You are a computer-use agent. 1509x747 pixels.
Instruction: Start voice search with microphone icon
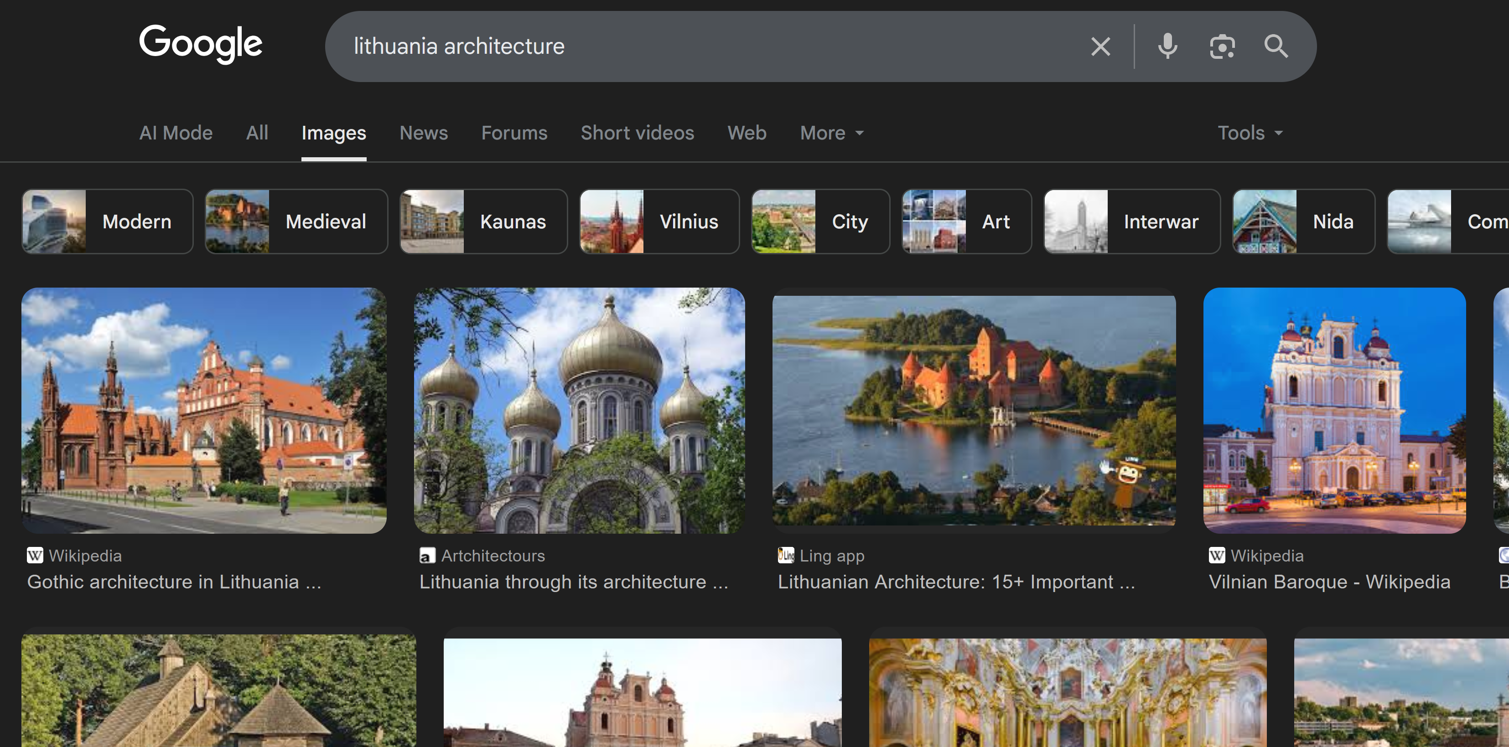tap(1167, 46)
